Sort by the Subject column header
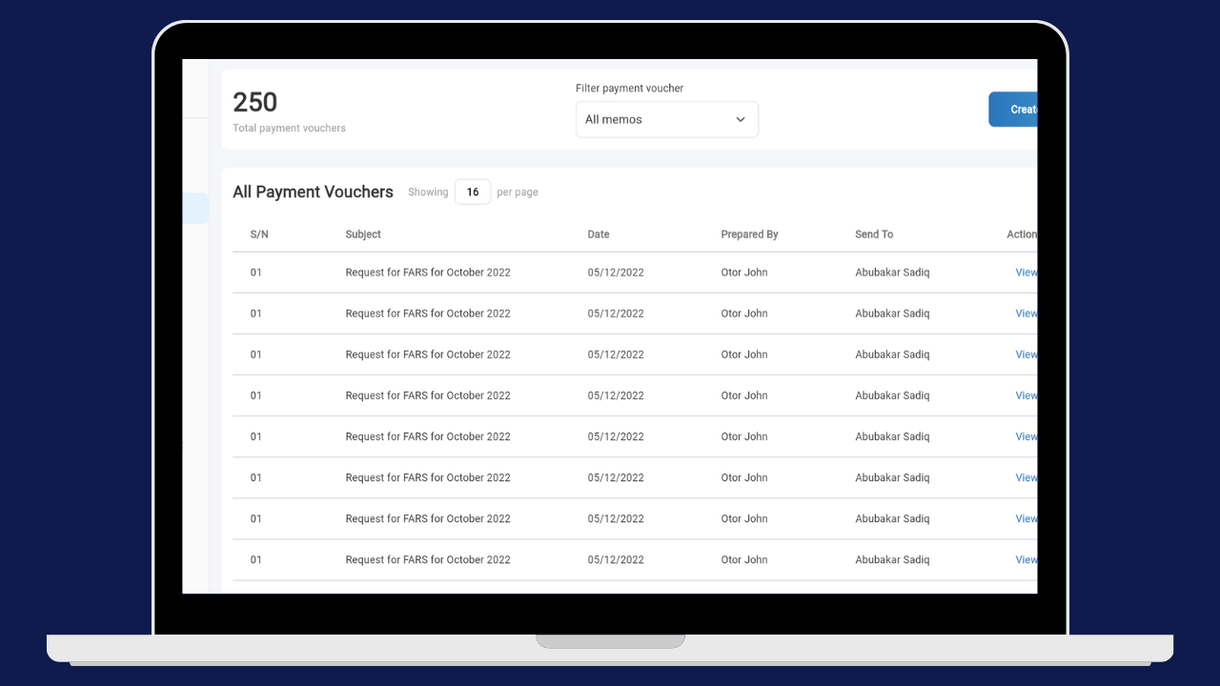 coord(363,233)
